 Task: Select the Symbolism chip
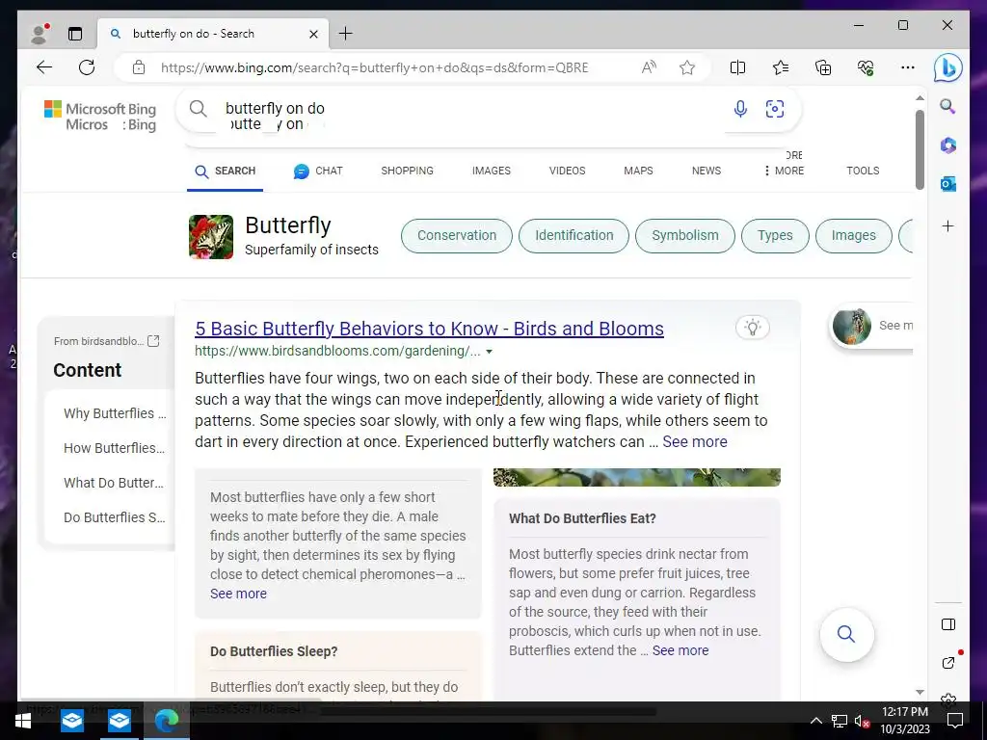point(685,236)
